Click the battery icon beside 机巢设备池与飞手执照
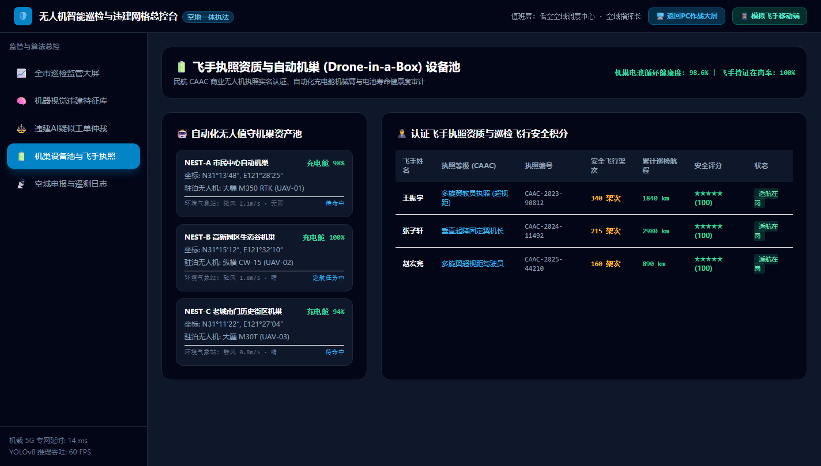This screenshot has height=466, width=821. tap(21, 156)
